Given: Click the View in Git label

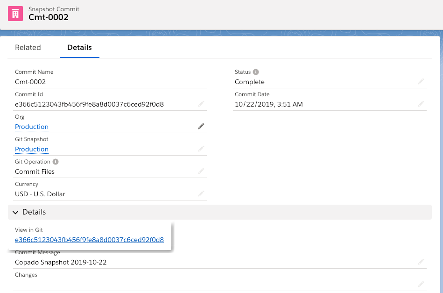Looking at the screenshot, I should click(29, 229).
